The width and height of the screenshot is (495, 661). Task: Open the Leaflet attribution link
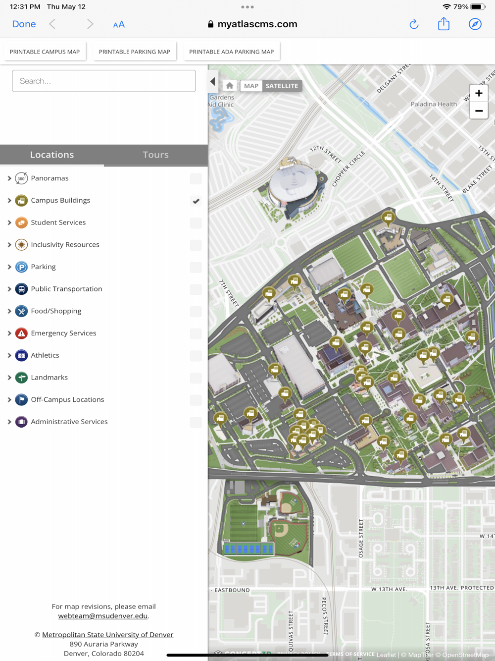coord(386,655)
